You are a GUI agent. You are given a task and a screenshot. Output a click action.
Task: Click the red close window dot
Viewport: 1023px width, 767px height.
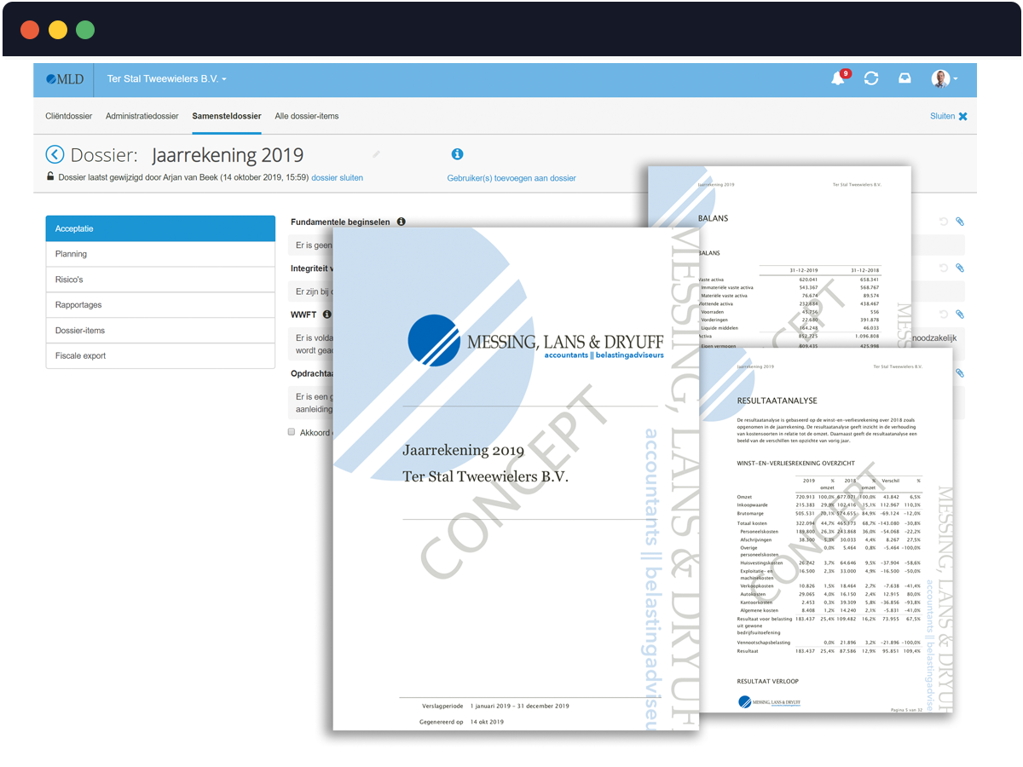click(x=30, y=30)
